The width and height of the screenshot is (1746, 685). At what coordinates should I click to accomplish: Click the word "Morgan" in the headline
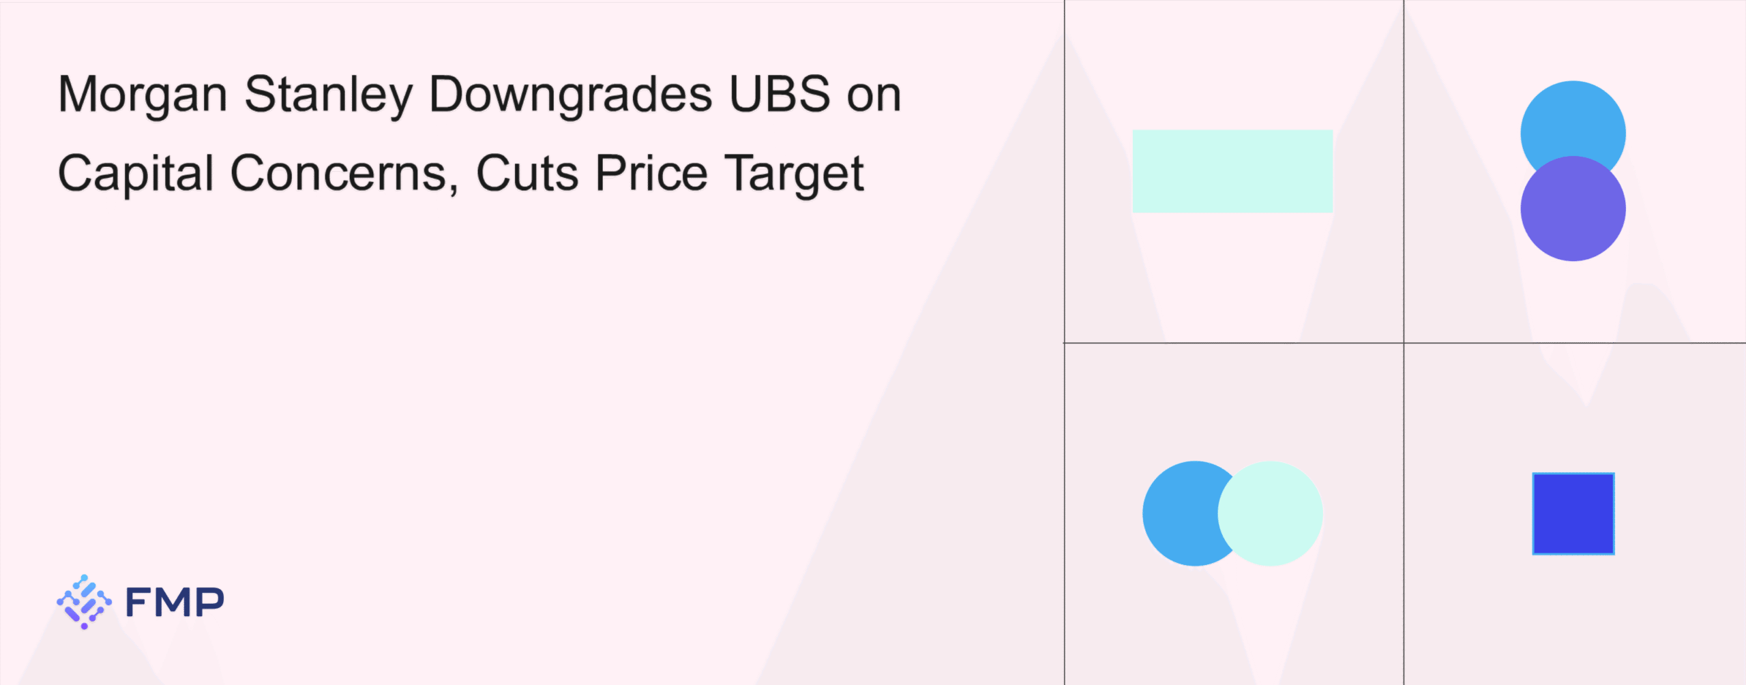click(143, 95)
